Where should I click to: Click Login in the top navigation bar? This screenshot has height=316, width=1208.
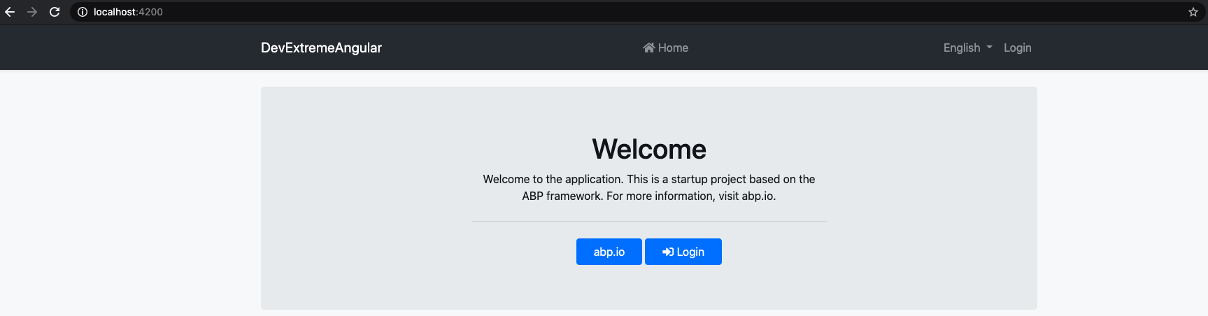[1017, 48]
